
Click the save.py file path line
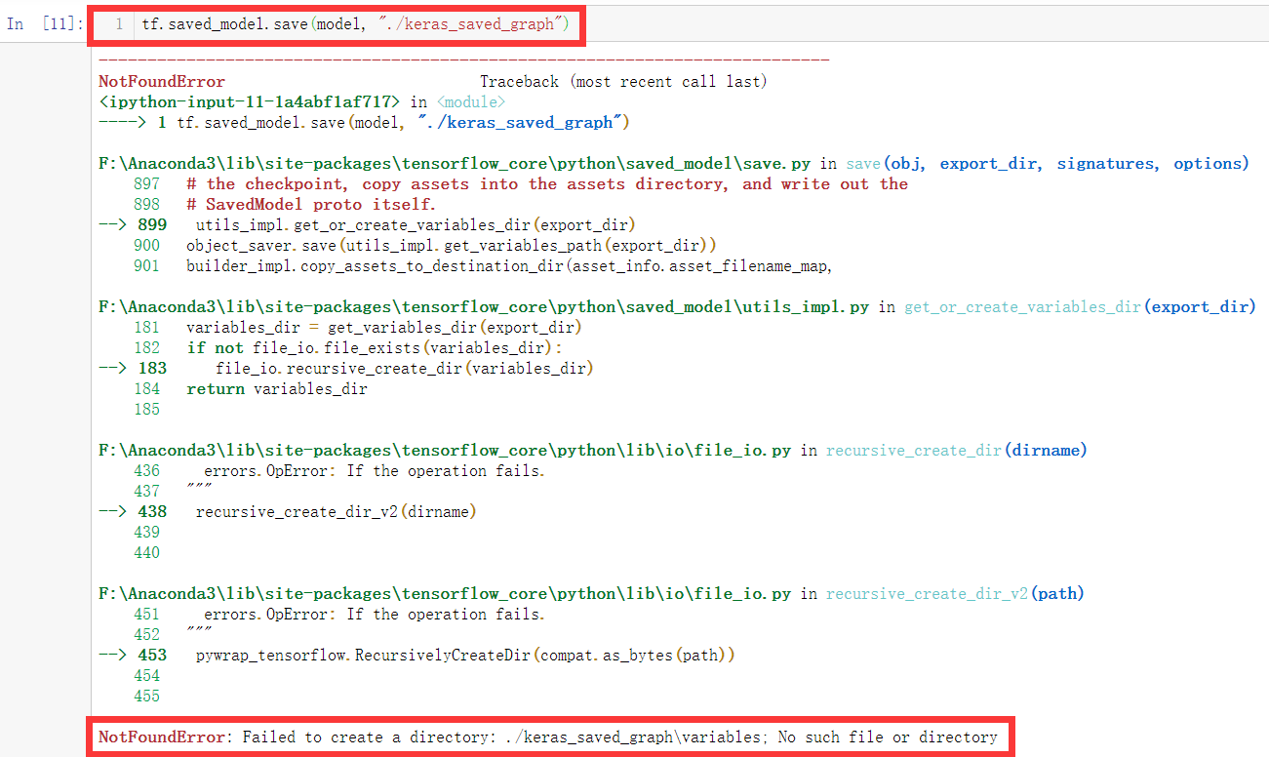tap(674, 164)
